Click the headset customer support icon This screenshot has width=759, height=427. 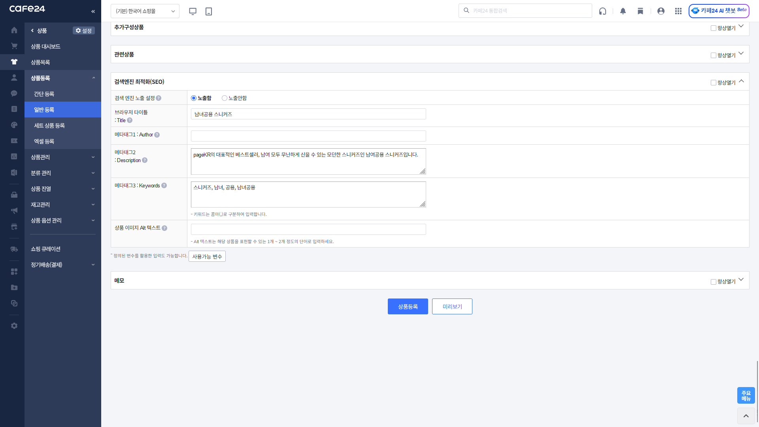tap(602, 11)
